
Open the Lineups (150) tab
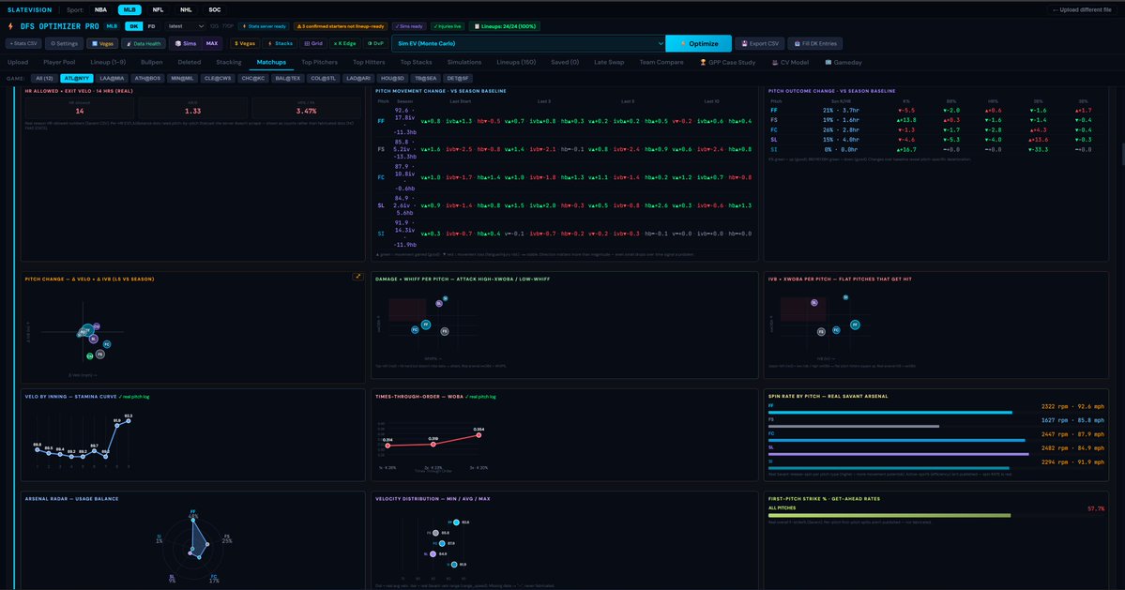(516, 62)
